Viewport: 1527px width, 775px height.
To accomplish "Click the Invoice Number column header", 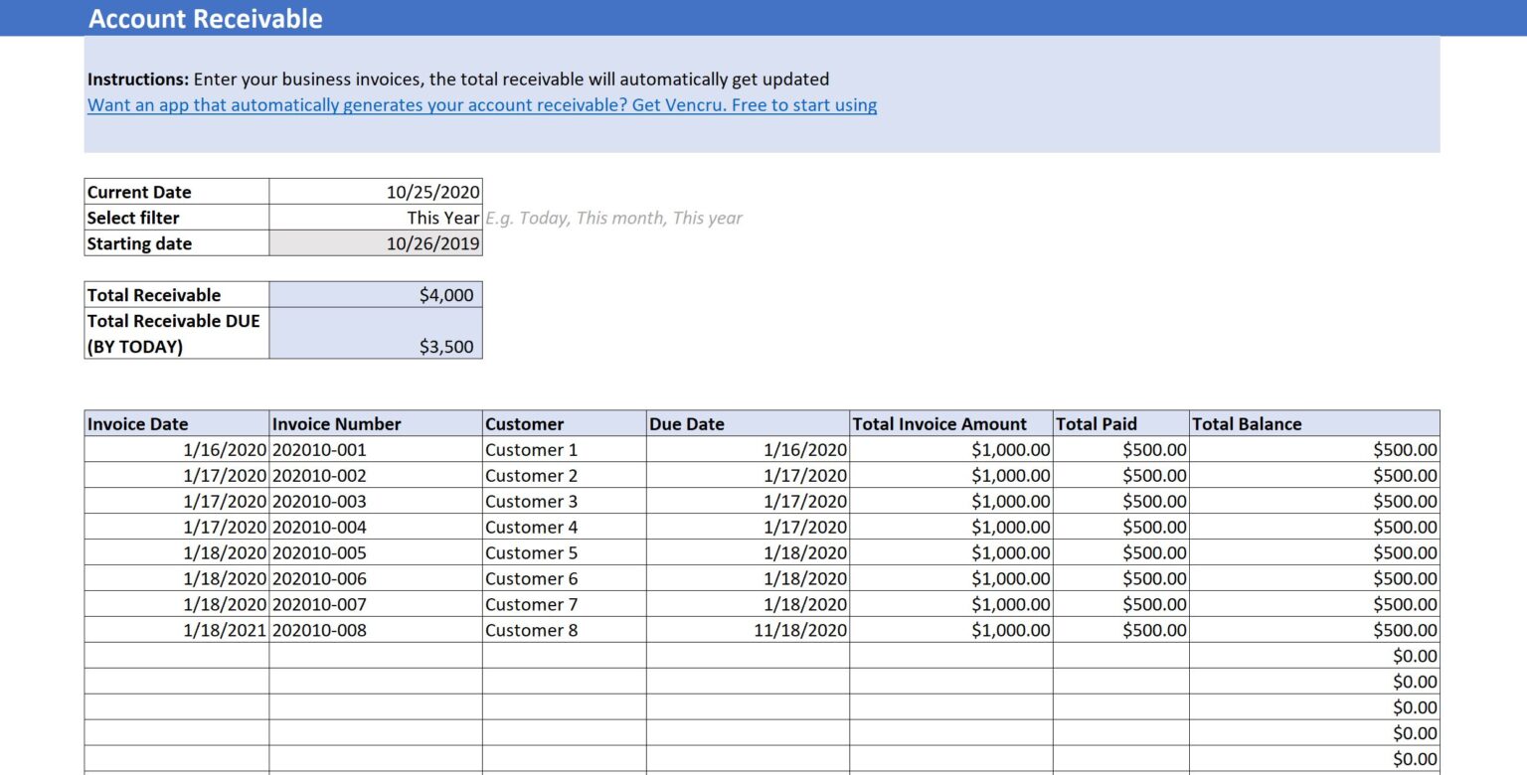I will pos(336,423).
